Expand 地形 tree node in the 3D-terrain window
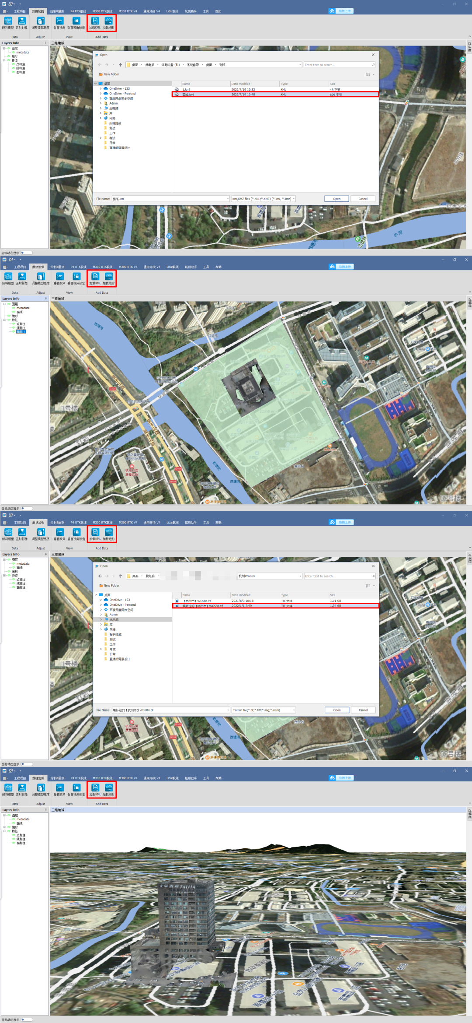This screenshot has height=1023, width=472. (x=4, y=827)
